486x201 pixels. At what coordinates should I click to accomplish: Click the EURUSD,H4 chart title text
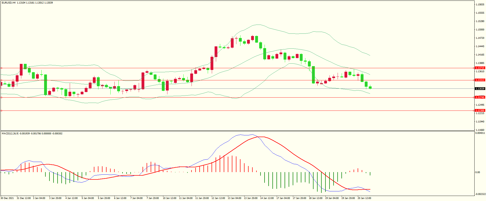[x=9, y=3]
